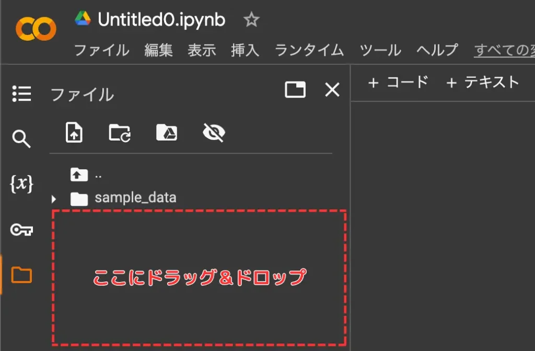Star the notebook
This screenshot has height=351, width=535.
pyautogui.click(x=251, y=19)
